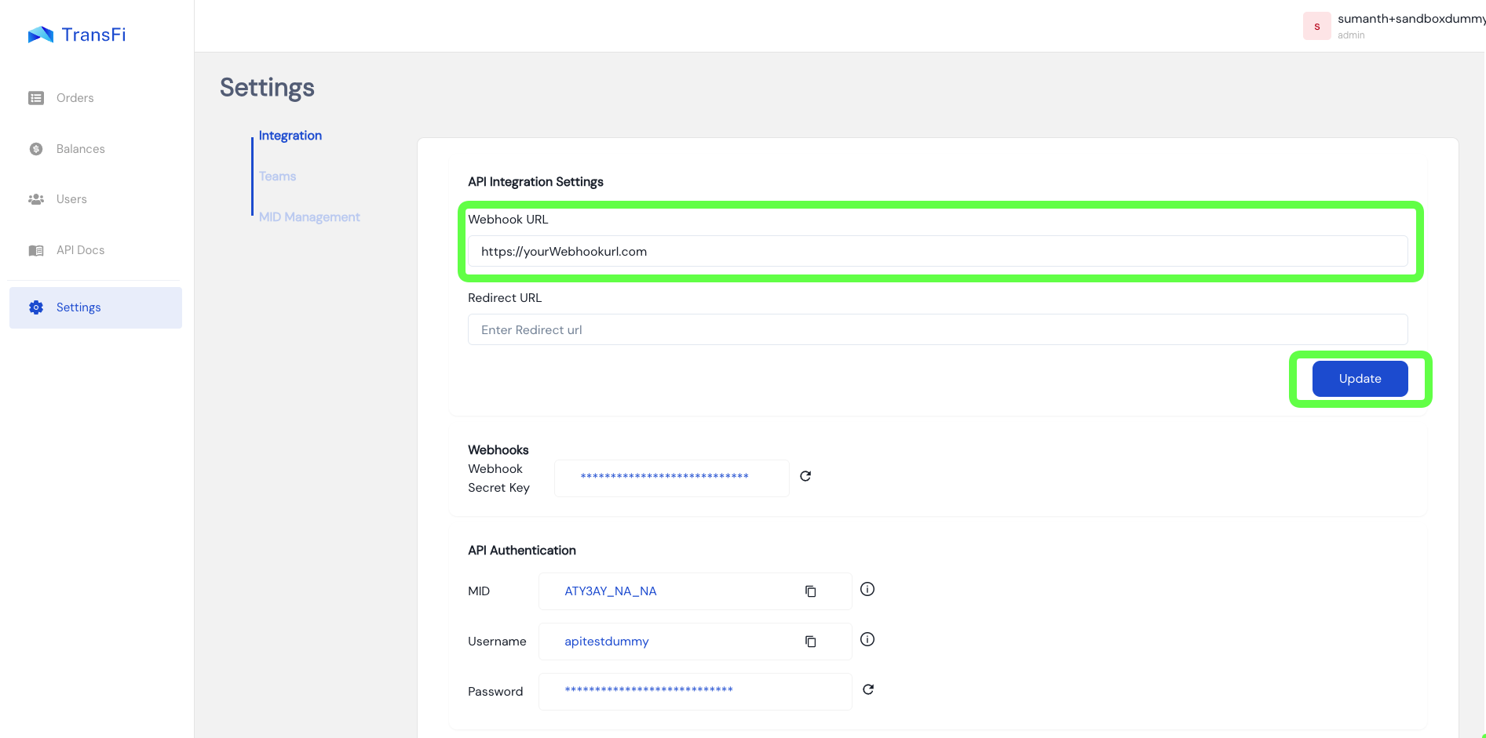The image size is (1486, 738).
Task: Click the masked Webhook Secret Key field
Action: [672, 478]
